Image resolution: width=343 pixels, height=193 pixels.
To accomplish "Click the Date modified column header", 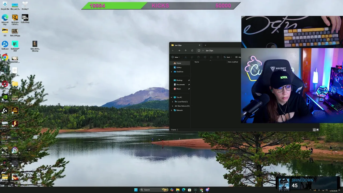I will coord(233,62).
